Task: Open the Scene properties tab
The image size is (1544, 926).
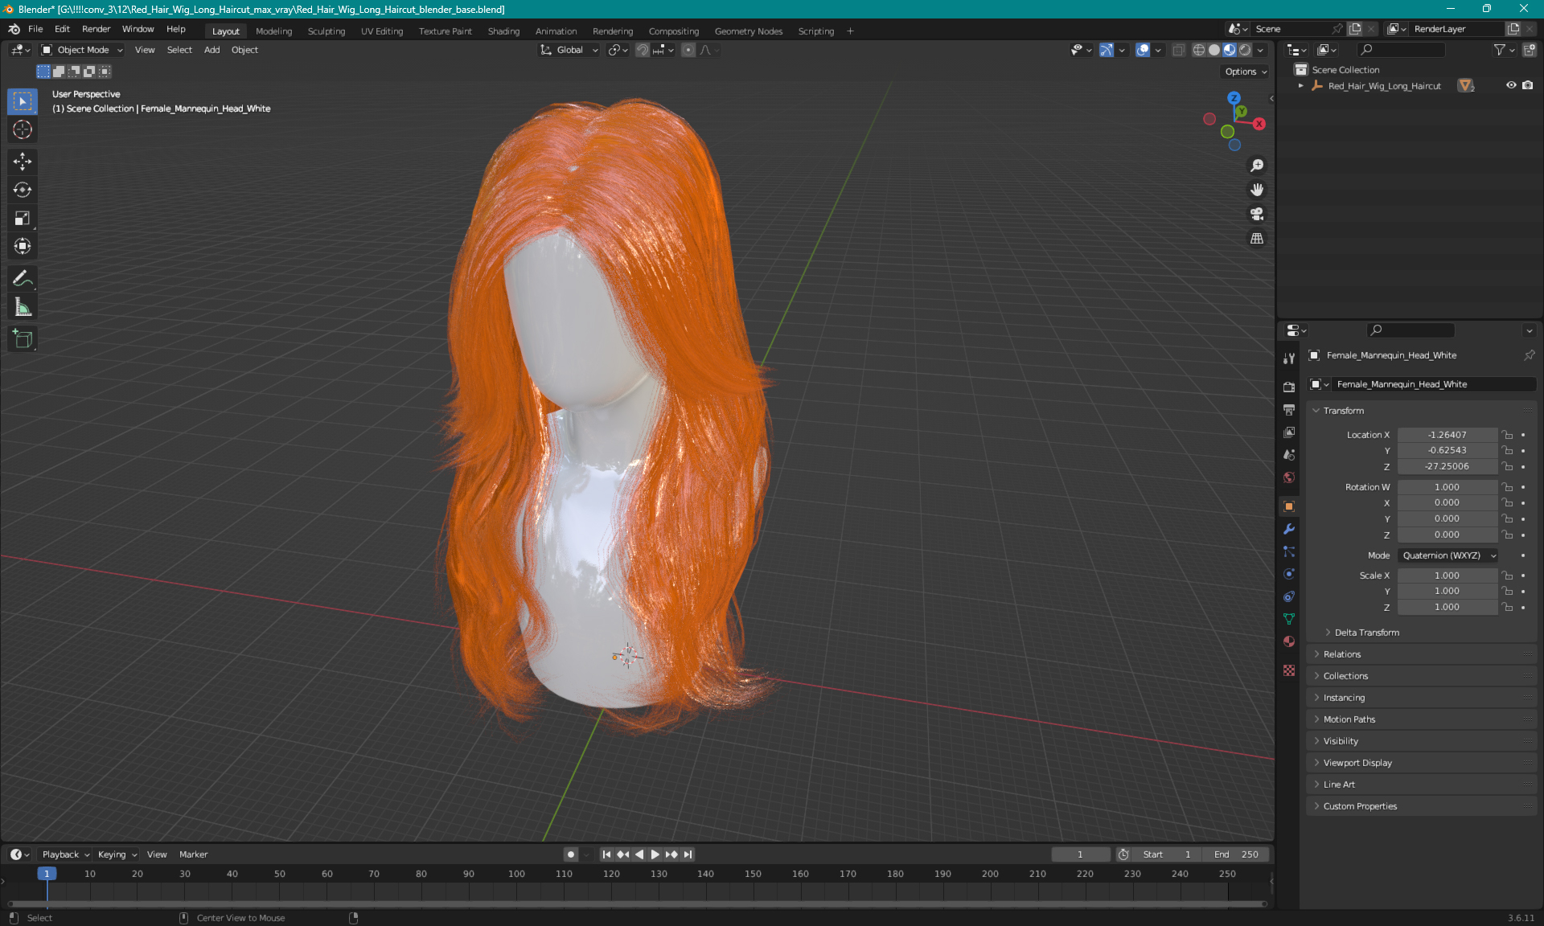Action: (1289, 454)
